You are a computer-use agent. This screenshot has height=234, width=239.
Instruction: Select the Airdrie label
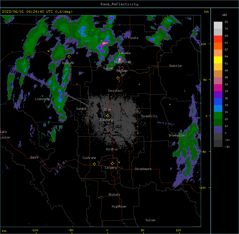tap(112, 149)
